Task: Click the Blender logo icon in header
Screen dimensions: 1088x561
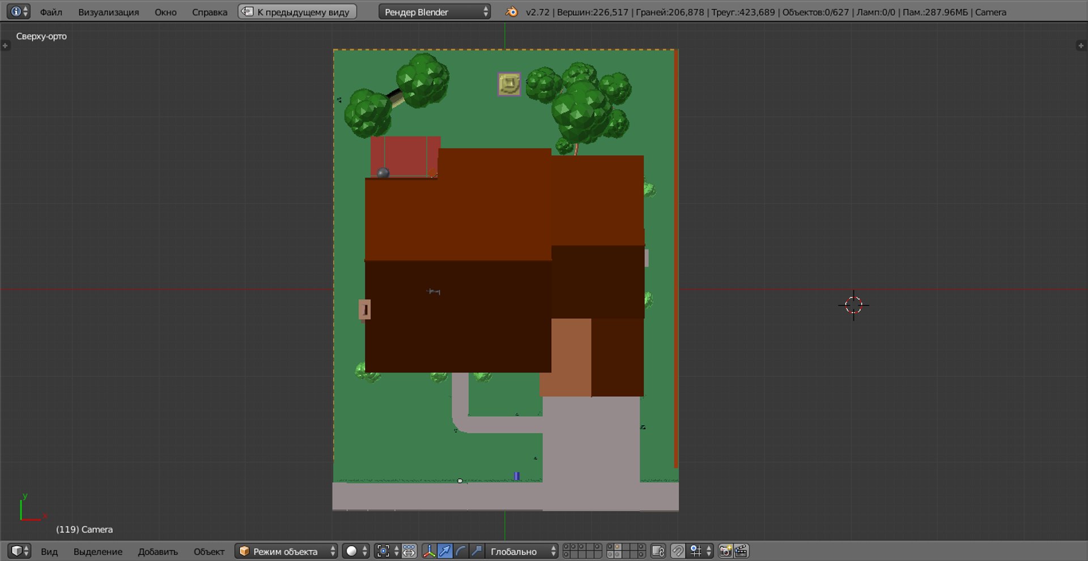Action: click(x=512, y=12)
